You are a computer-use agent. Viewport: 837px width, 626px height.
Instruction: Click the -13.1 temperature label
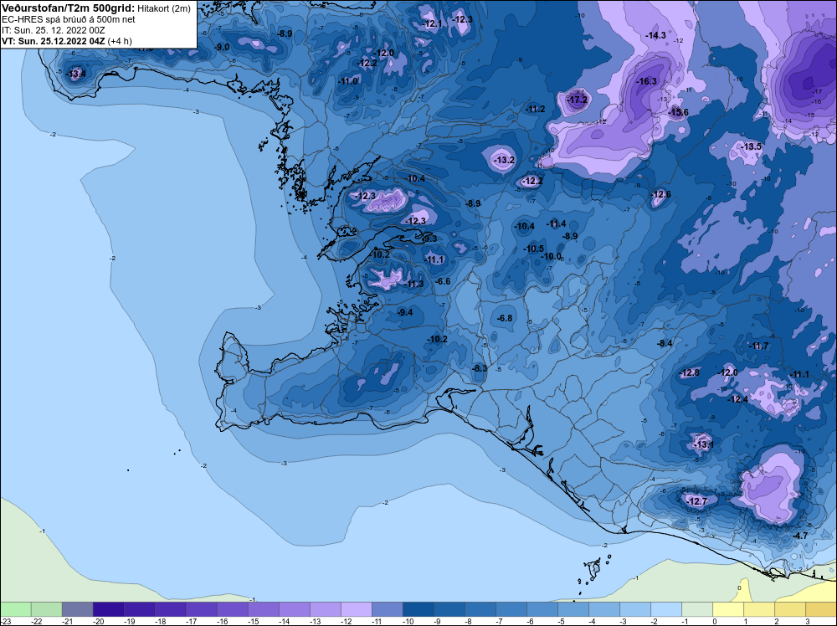tap(703, 444)
